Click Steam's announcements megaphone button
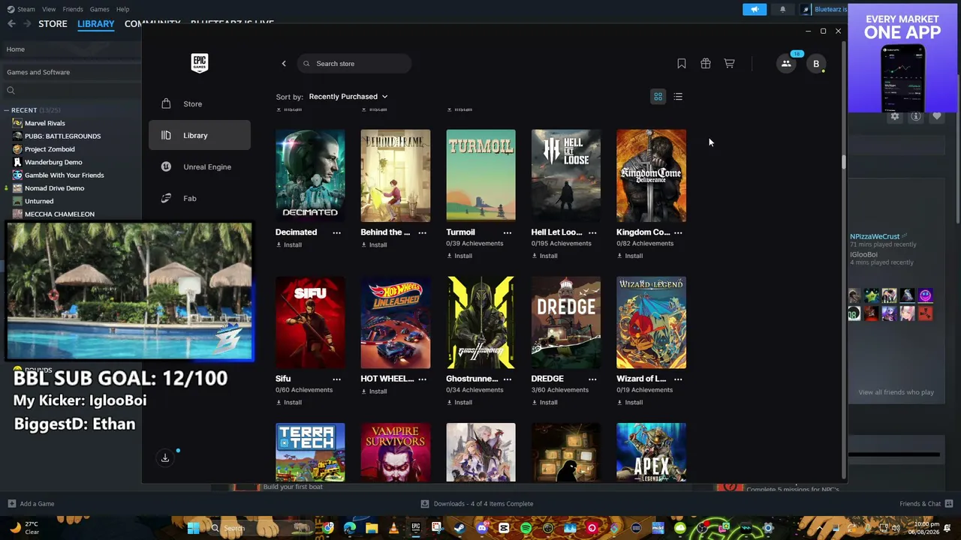This screenshot has width=961, height=540. click(755, 9)
